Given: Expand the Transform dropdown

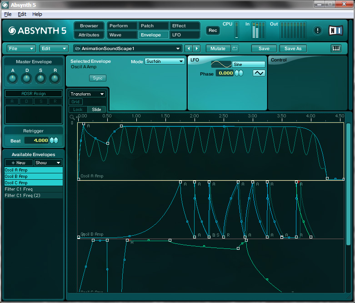Looking at the screenshot, I should pos(87,94).
